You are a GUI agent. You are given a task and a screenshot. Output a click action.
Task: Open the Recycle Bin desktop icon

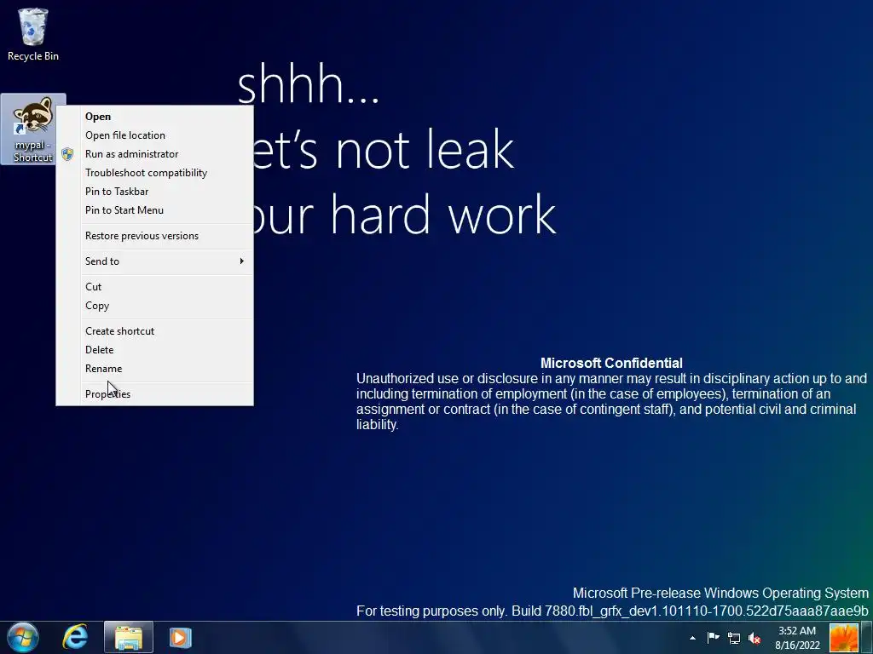33,34
